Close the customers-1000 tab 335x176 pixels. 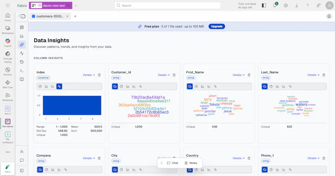pyautogui.click(x=67, y=16)
